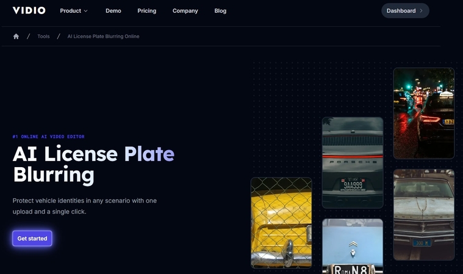Open the night traffic street thumbnail

pyautogui.click(x=424, y=114)
